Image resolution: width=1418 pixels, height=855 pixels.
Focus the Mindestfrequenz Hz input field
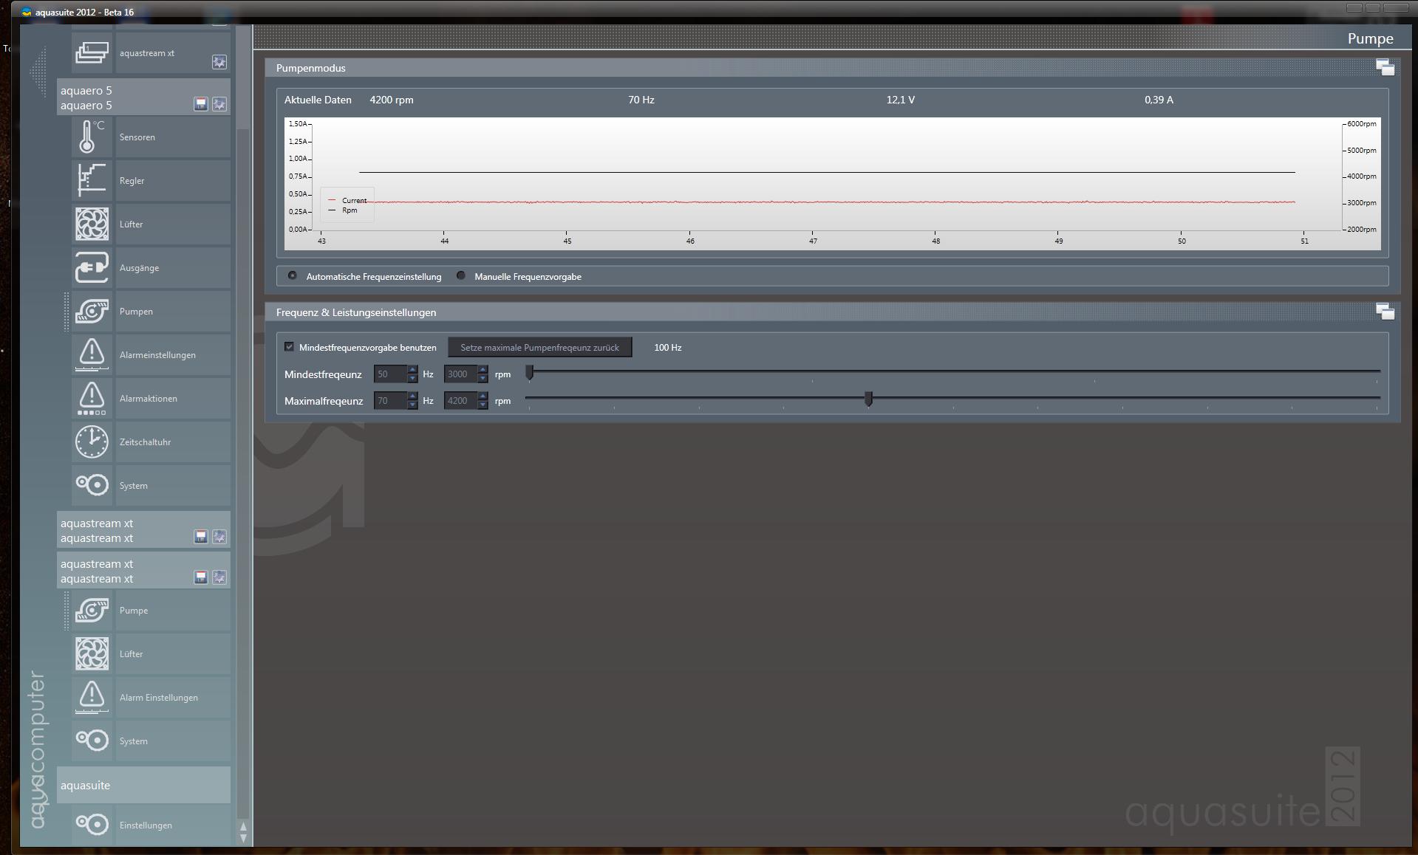tap(391, 374)
